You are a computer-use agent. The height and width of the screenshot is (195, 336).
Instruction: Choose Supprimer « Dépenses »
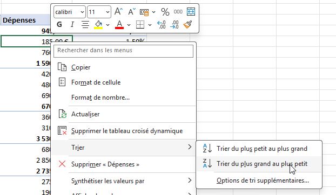tap(123, 164)
